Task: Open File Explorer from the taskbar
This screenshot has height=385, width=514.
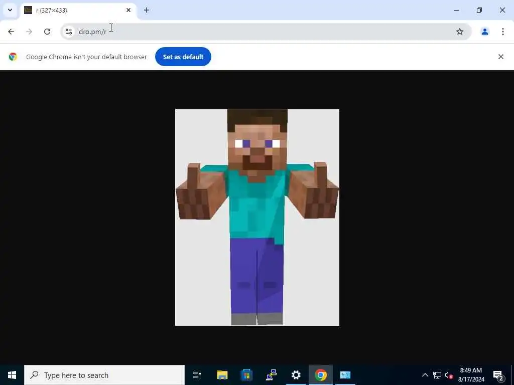Action: [x=222, y=375]
